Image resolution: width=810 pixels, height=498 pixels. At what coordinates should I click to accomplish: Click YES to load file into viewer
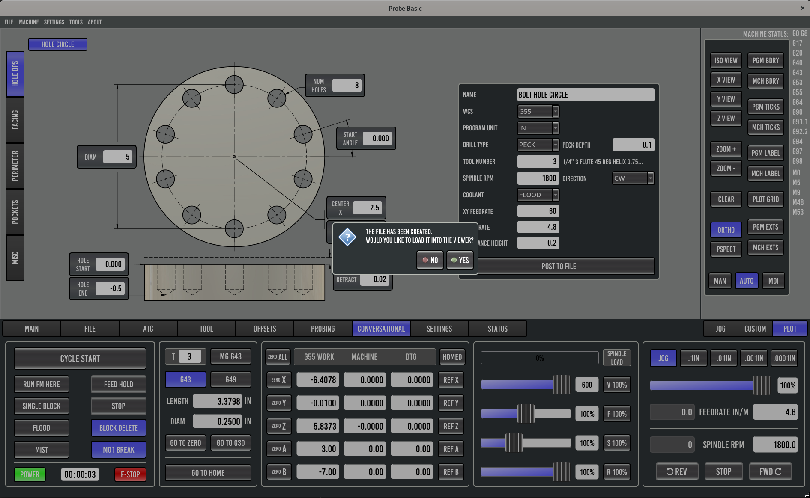tap(460, 260)
